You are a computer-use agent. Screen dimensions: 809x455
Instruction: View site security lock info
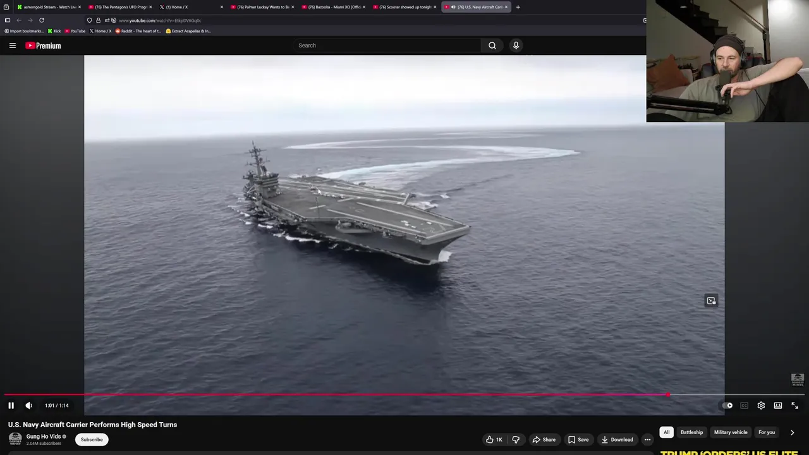tap(98, 20)
